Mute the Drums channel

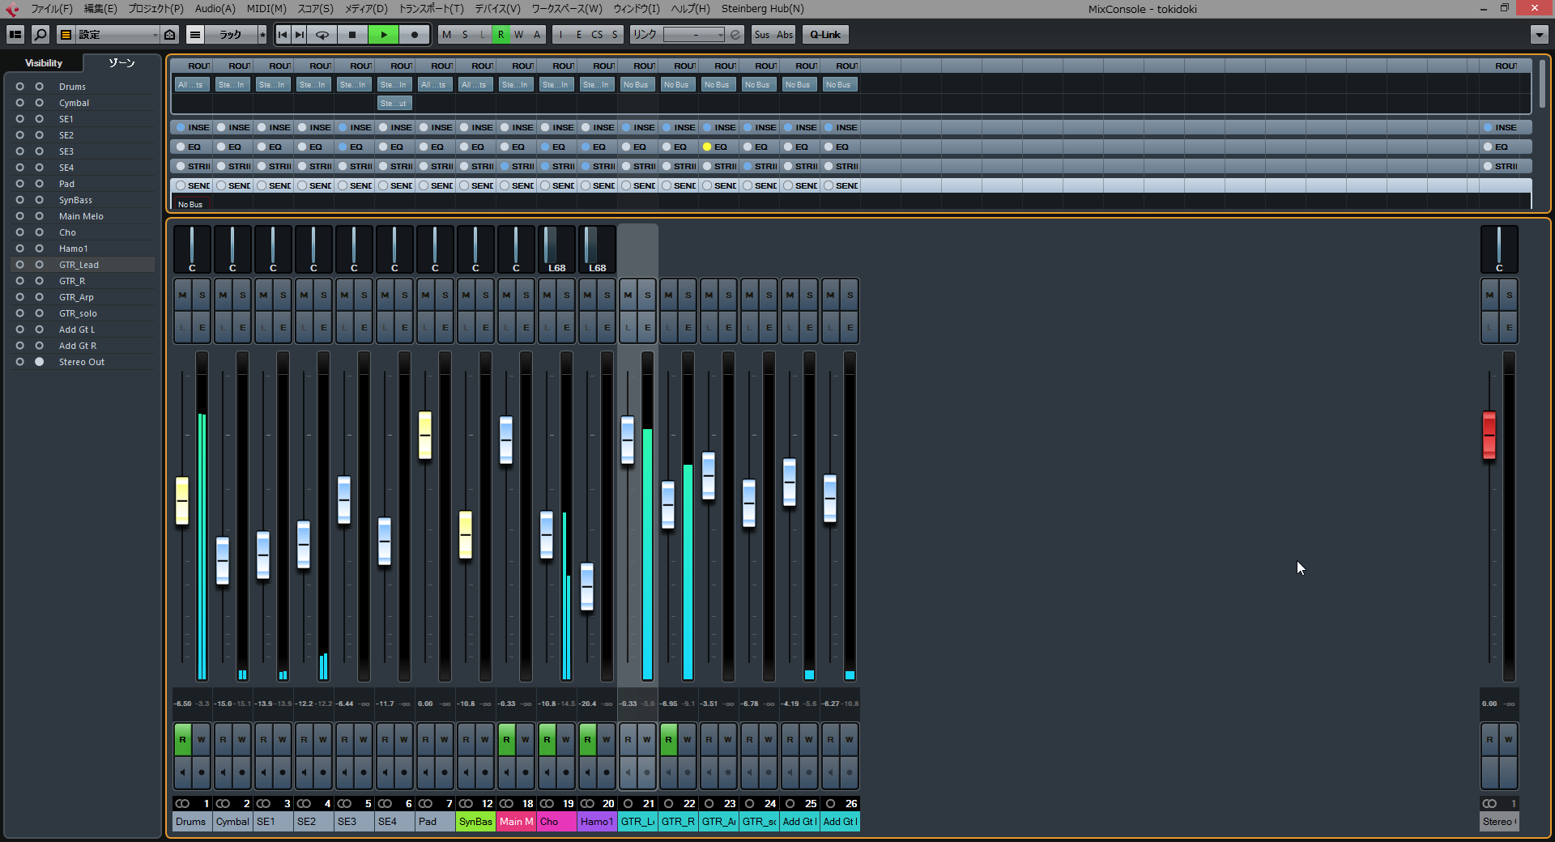point(183,295)
